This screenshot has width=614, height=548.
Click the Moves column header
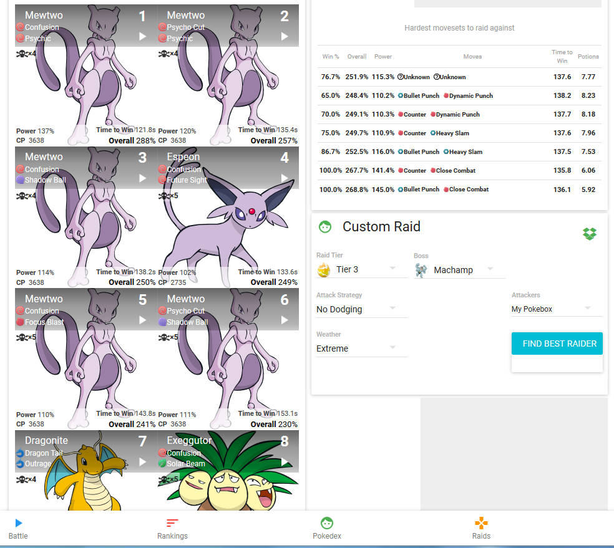pyautogui.click(x=472, y=57)
